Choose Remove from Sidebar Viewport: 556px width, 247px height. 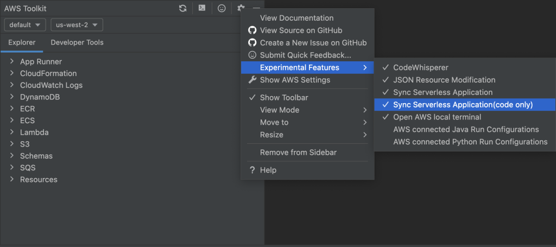click(307, 153)
